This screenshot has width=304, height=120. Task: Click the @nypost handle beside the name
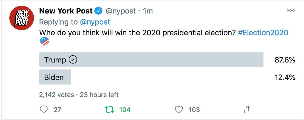coord(121,11)
